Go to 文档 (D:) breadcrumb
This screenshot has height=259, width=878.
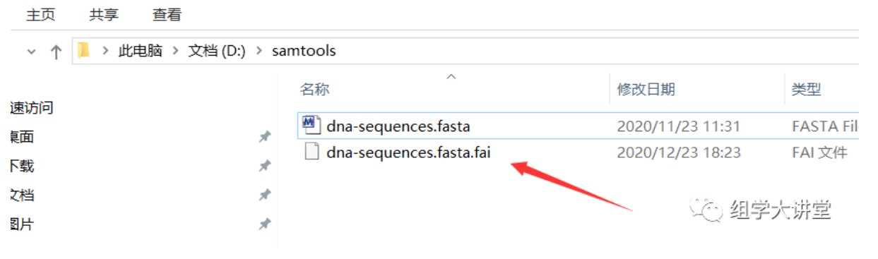217,51
